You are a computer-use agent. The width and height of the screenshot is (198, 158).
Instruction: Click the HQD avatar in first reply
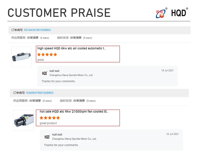44,73
